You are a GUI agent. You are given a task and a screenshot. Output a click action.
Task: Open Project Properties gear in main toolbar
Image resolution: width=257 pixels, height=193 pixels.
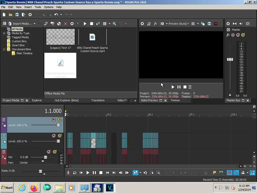point(30,15)
